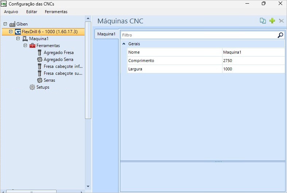
Task: Select Maquina1 tree item
Action: [39, 39]
